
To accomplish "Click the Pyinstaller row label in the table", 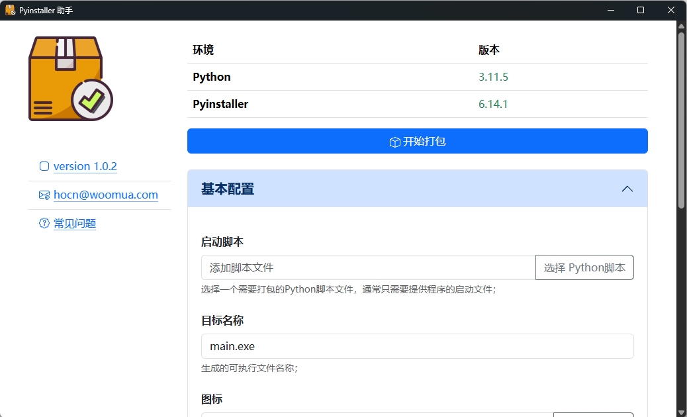I will point(220,105).
